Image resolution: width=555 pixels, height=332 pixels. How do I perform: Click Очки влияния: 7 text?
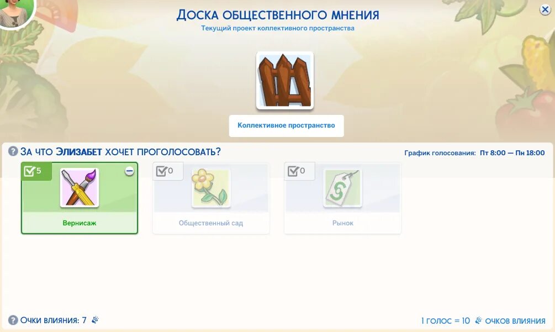pyautogui.click(x=53, y=320)
